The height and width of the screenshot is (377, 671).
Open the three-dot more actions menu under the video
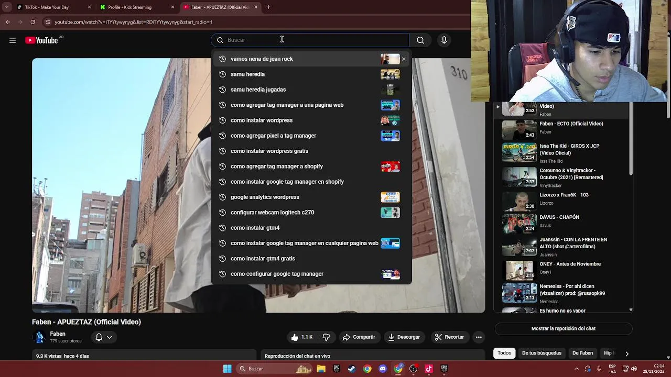click(479, 337)
